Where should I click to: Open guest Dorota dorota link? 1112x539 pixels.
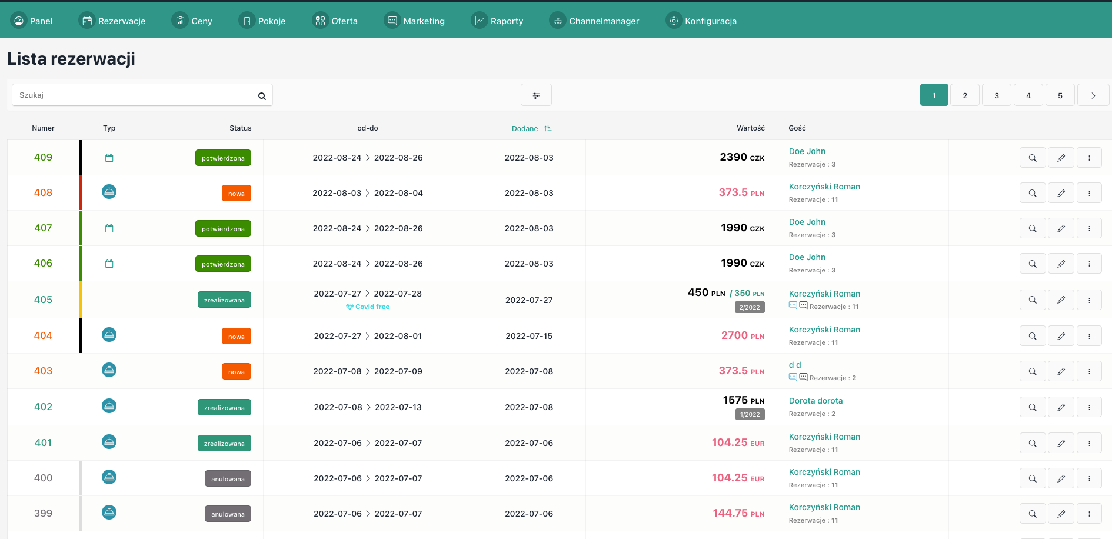click(815, 401)
